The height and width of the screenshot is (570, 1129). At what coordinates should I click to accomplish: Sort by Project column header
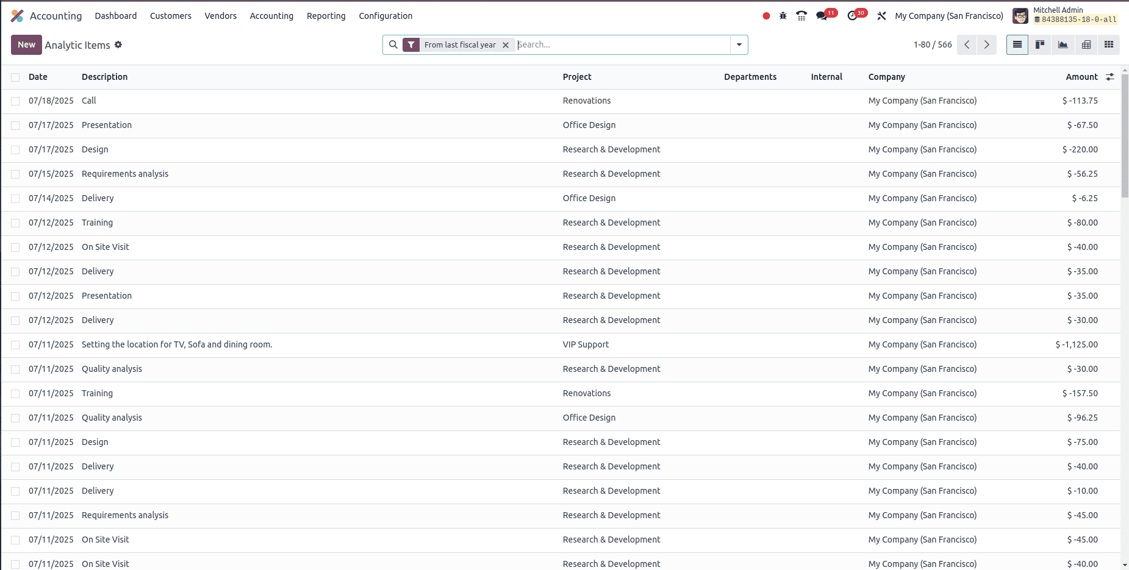tap(577, 77)
